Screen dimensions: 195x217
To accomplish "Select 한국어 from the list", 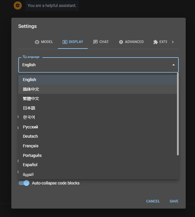I will point(98,117).
